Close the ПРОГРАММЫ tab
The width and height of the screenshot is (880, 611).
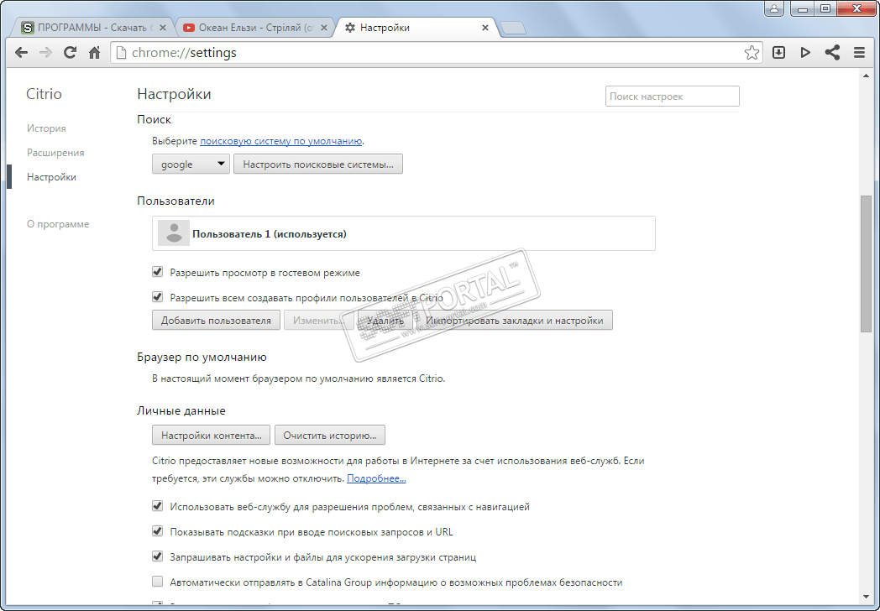click(x=163, y=28)
